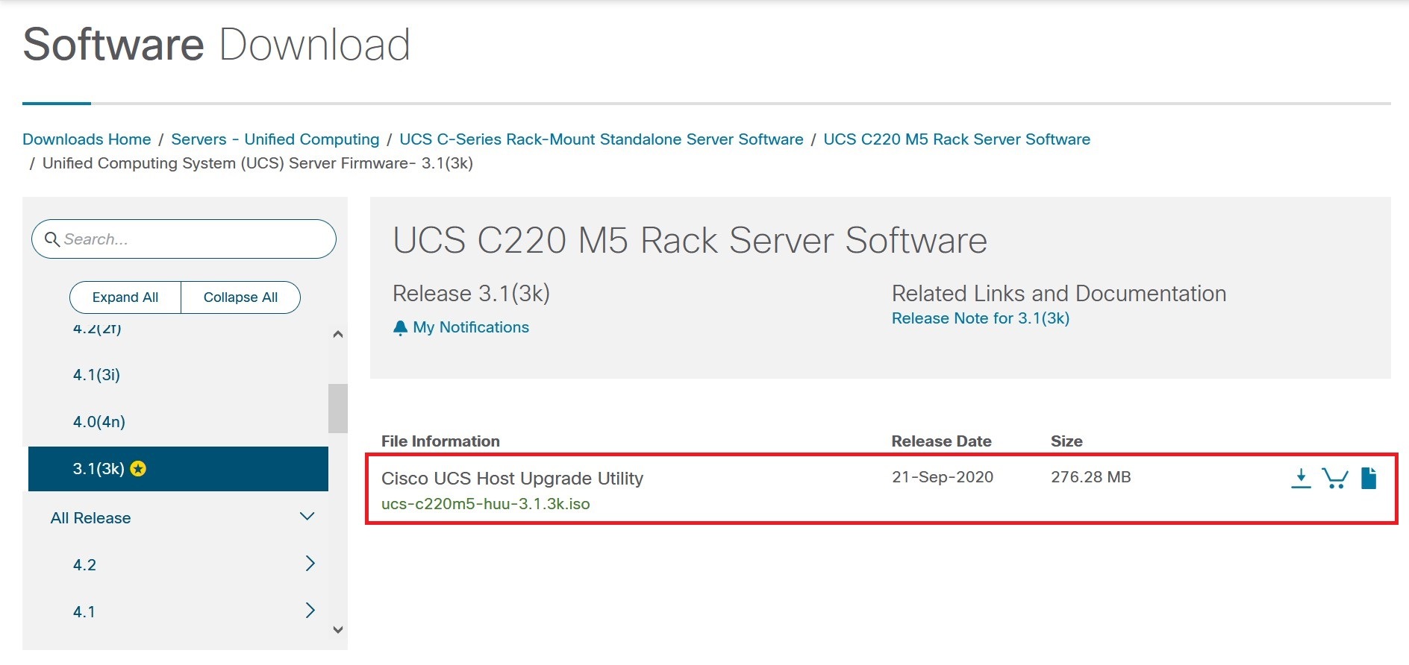Click the Collapse All button
Image resolution: width=1409 pixels, height=665 pixels.
(x=240, y=297)
